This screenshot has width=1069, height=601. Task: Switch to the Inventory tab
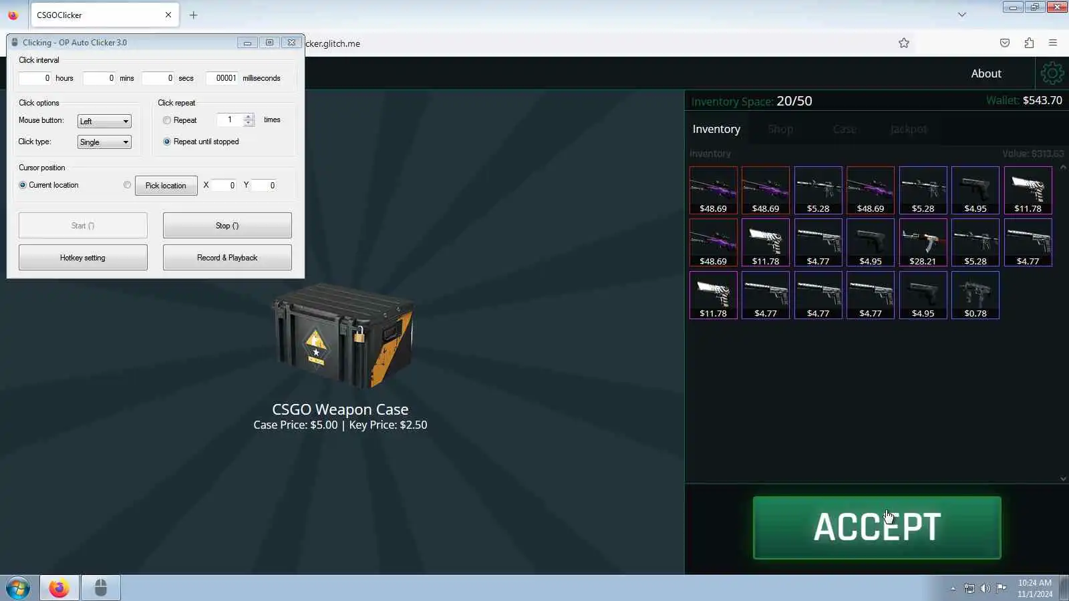point(716,129)
